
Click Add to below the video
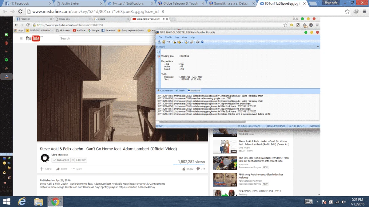(x=46, y=169)
